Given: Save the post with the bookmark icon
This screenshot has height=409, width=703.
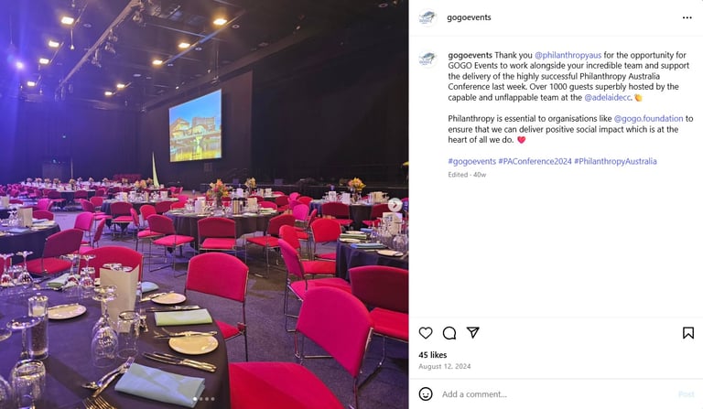Looking at the screenshot, I should [688, 333].
